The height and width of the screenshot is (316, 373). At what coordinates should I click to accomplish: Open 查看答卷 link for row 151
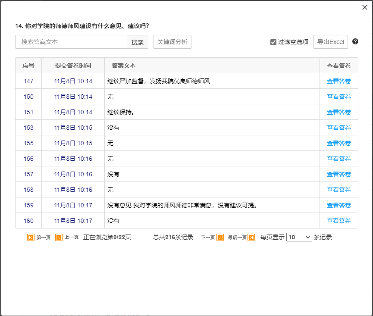coord(339,112)
